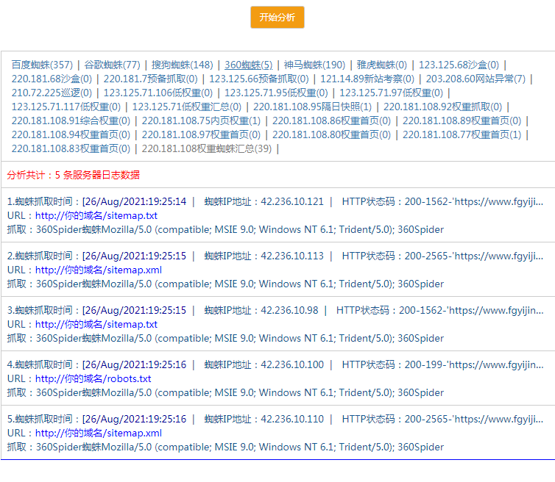Viewport: 555px width, 482px height.
Task: Click 123.125.71.117低权重(0) link
Action: click(66, 107)
